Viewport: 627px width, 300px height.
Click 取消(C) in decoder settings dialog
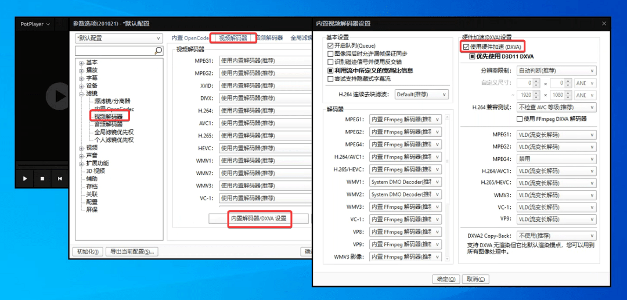click(x=476, y=279)
